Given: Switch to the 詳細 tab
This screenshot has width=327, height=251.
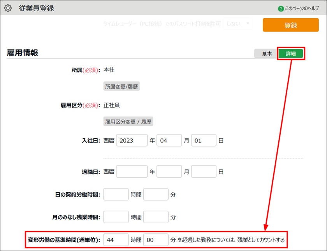Looking at the screenshot, I should pos(290,54).
